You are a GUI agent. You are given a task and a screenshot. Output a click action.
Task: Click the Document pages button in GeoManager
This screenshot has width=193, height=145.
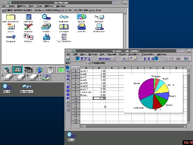[50, 70]
